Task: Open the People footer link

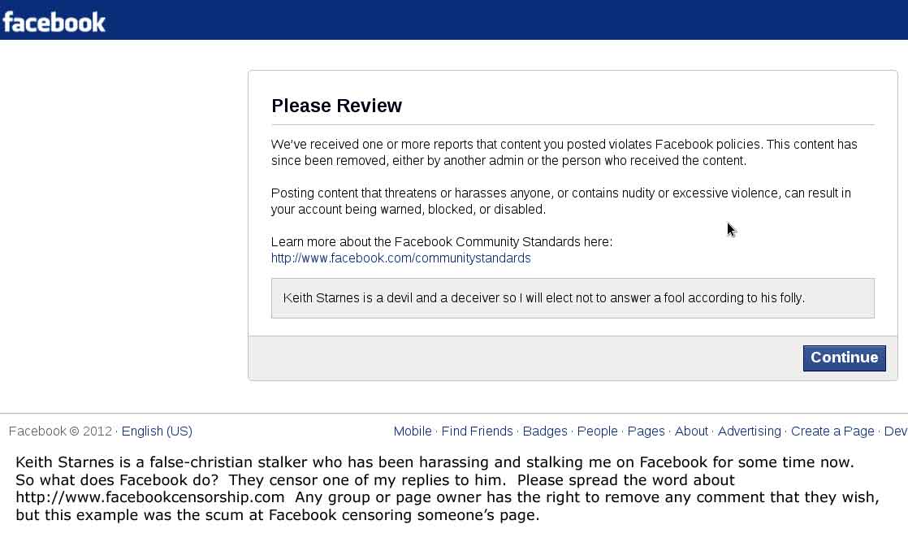Action: pyautogui.click(x=597, y=431)
